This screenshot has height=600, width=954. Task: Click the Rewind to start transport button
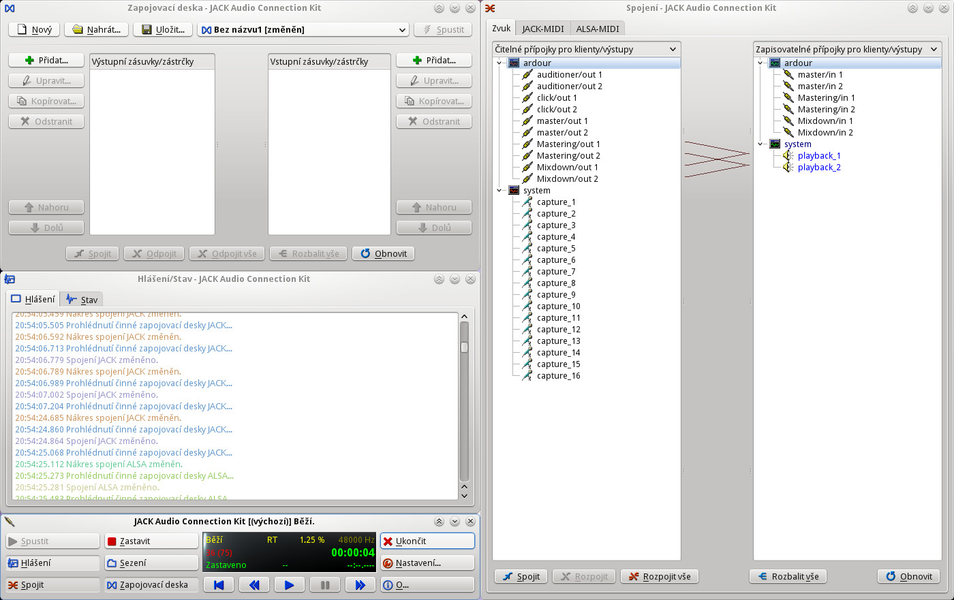(218, 585)
